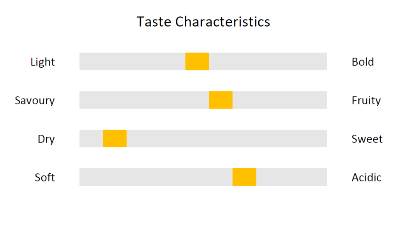Select the yellow marker on Savoury-Fruity bar
399x227 pixels.
(221, 100)
